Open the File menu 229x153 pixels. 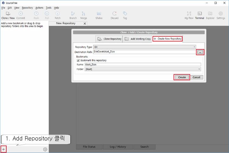click(3, 8)
